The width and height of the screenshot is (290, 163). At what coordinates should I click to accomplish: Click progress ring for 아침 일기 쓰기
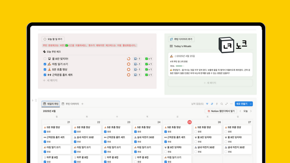[128, 64]
